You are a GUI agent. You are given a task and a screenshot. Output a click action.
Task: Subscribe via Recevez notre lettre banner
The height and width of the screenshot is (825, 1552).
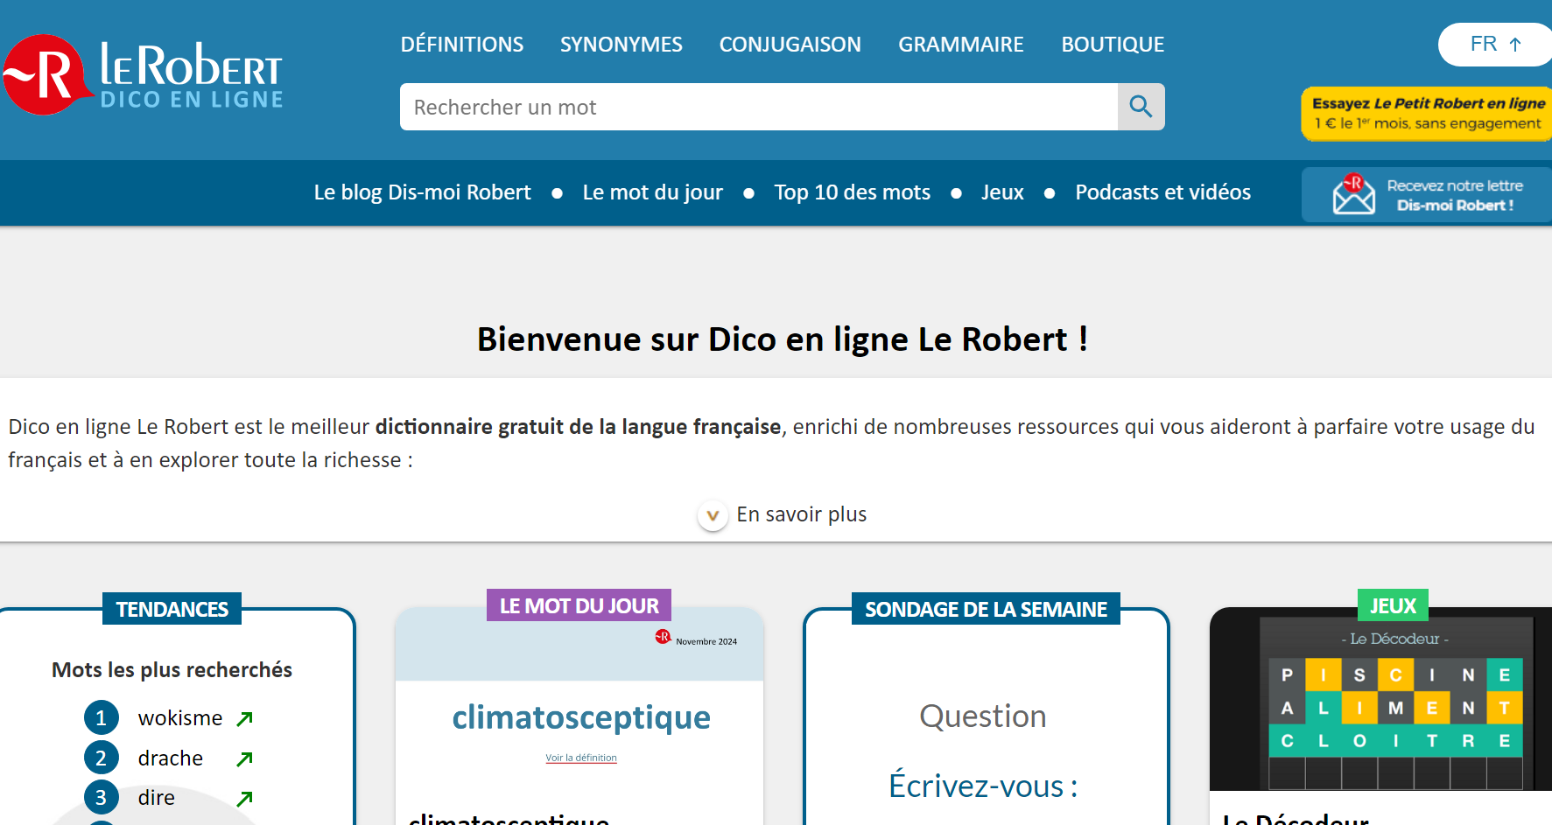(x=1427, y=194)
